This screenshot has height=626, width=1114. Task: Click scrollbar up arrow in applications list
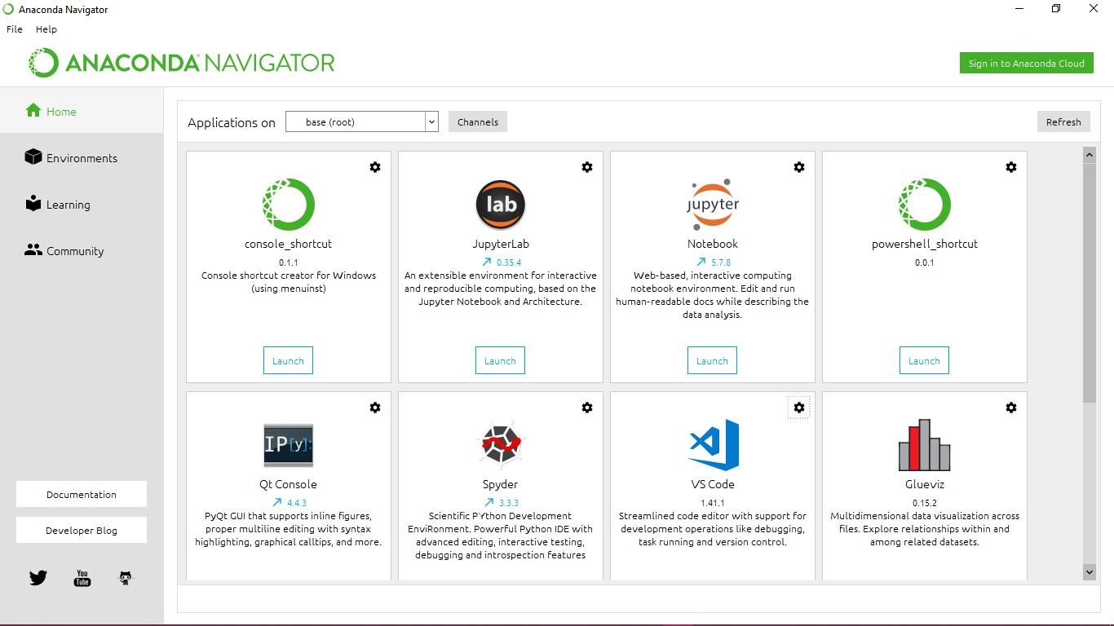pyautogui.click(x=1090, y=154)
